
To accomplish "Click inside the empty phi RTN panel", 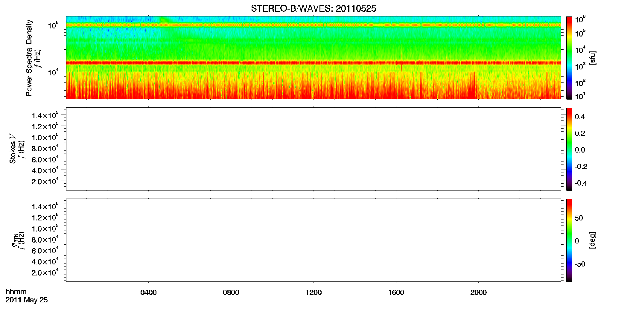I will click(313, 240).
